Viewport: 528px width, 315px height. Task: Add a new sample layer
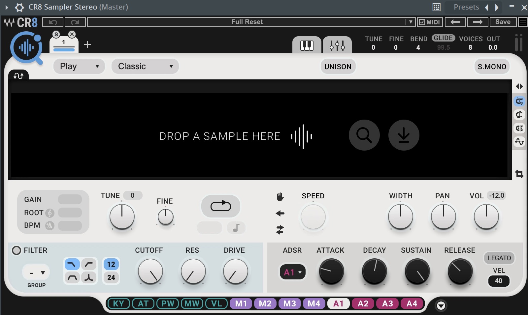coord(87,44)
